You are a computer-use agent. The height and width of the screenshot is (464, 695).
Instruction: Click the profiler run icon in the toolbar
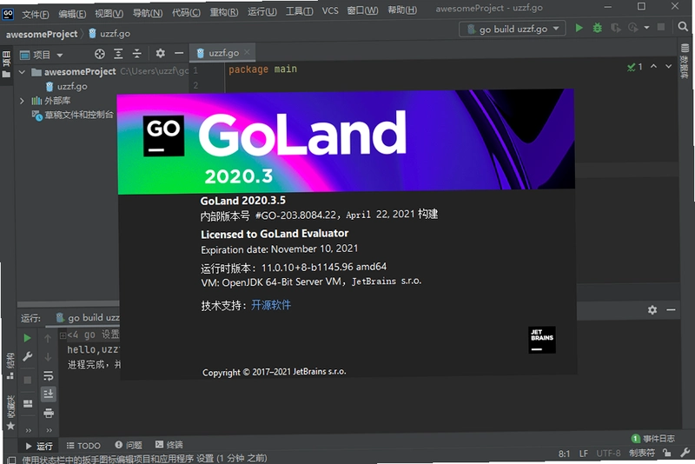pyautogui.click(x=633, y=28)
